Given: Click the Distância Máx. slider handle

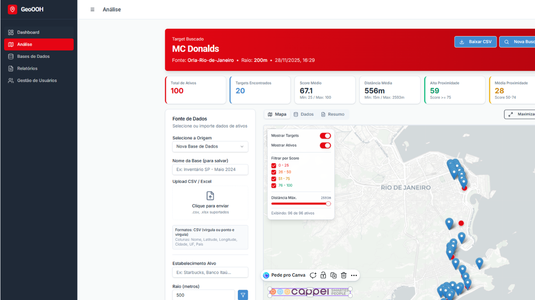Looking at the screenshot, I should [x=328, y=204].
